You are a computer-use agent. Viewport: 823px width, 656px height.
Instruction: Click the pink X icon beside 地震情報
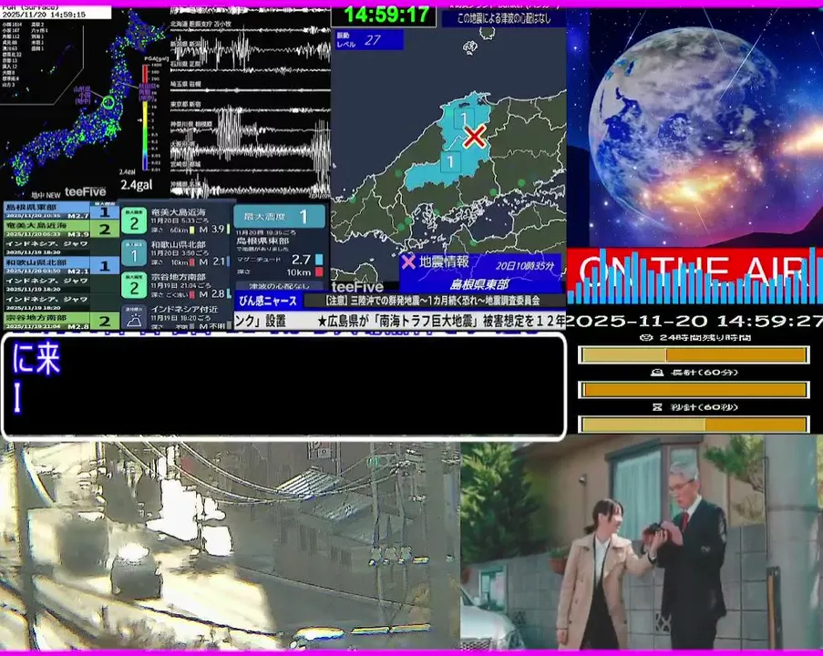[x=407, y=261]
